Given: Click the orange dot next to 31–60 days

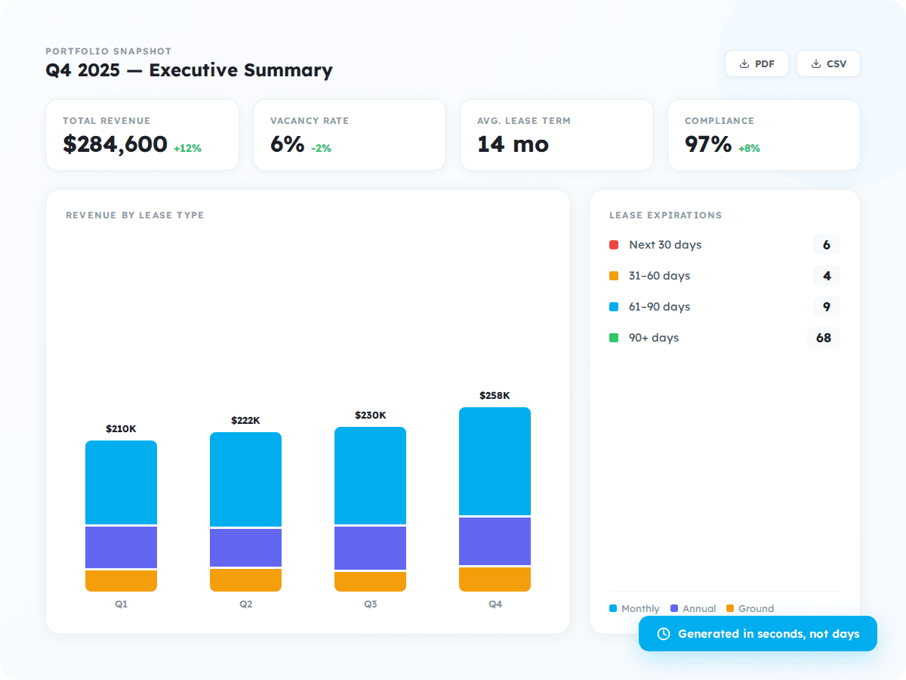Looking at the screenshot, I should (614, 276).
